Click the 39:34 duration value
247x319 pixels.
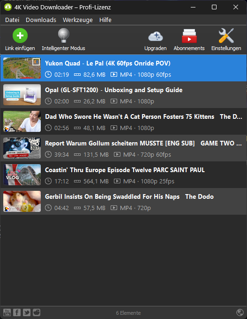61,155
